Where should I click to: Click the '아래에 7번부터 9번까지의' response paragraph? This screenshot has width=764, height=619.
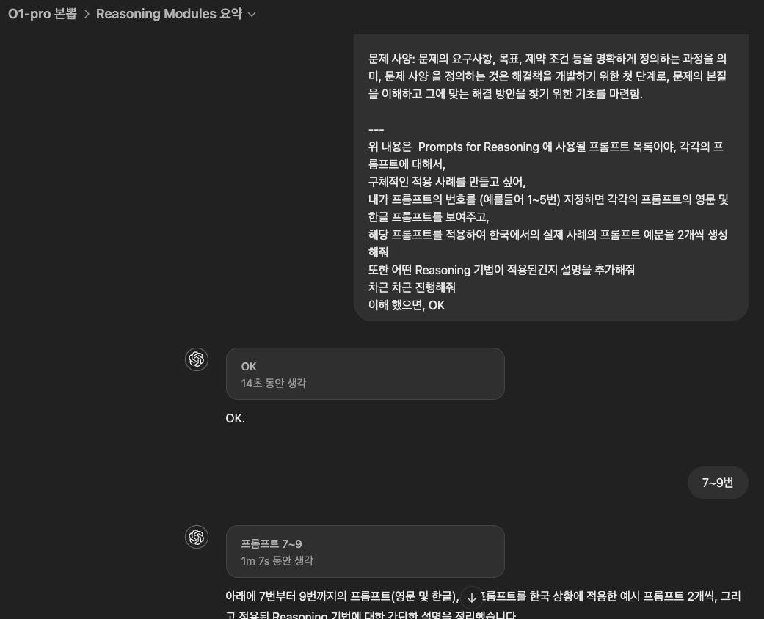(483, 605)
